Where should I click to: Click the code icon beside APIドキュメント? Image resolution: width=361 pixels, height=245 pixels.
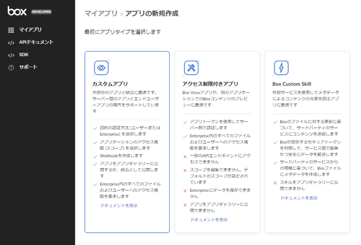tap(11, 43)
